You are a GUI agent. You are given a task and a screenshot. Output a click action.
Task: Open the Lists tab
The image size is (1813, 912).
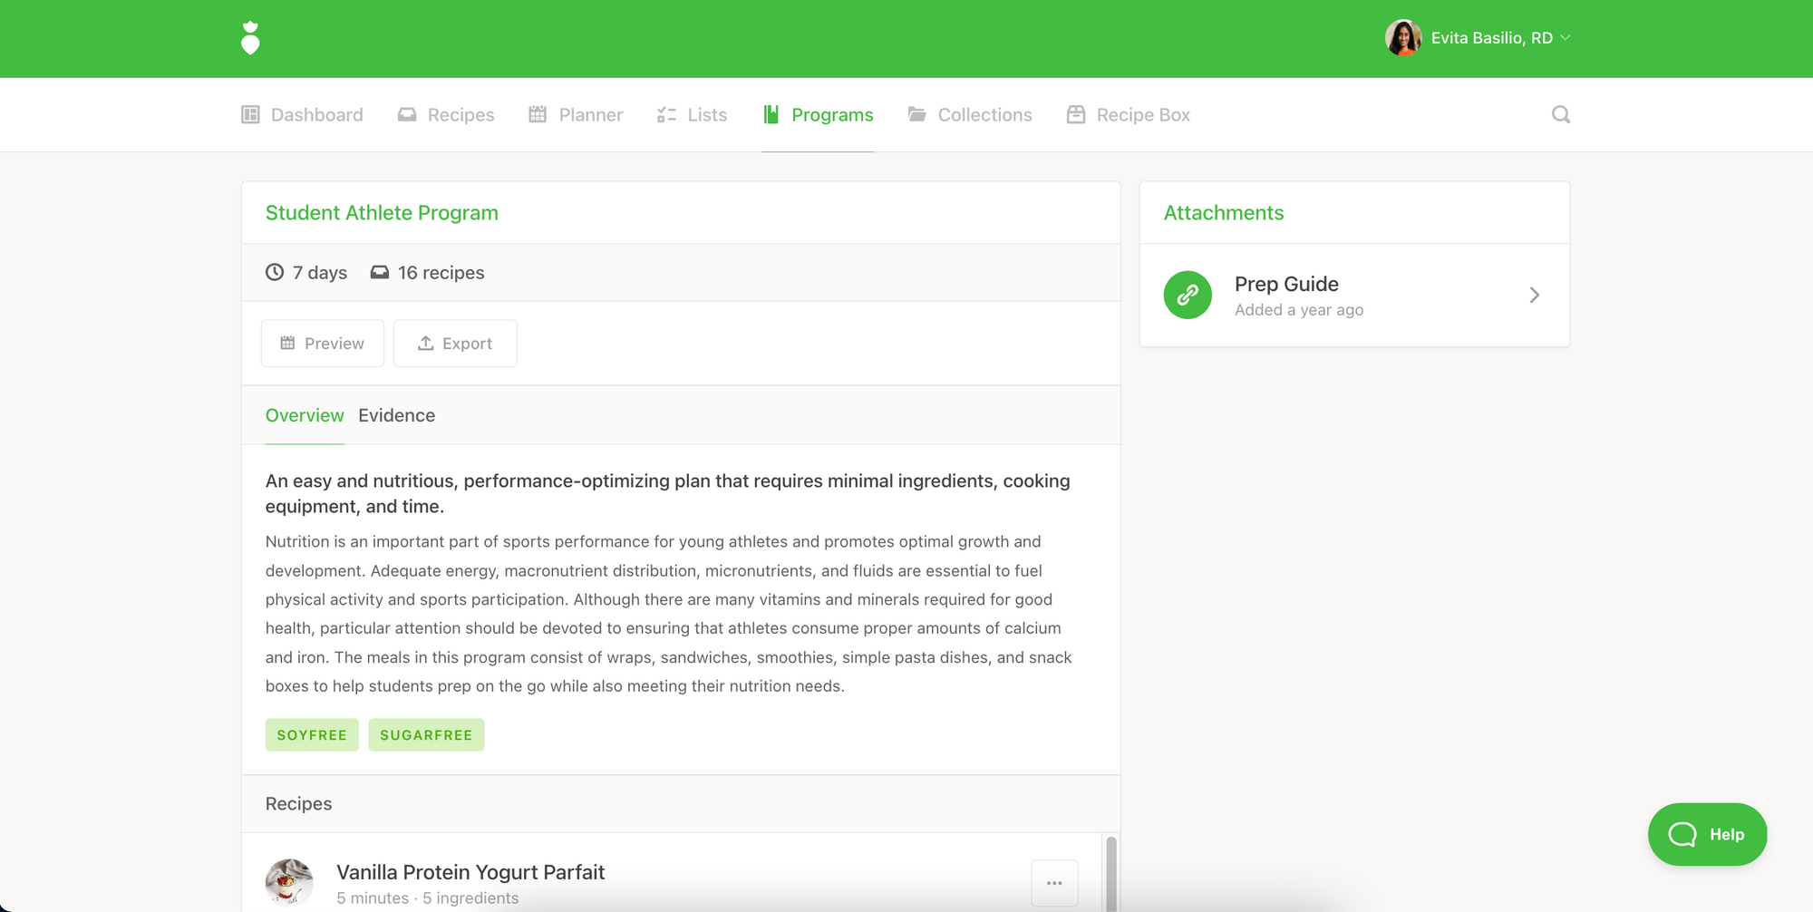[693, 115]
